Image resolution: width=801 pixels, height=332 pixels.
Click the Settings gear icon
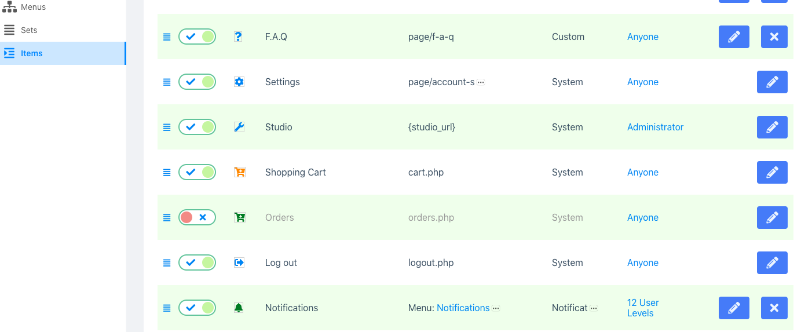click(239, 82)
